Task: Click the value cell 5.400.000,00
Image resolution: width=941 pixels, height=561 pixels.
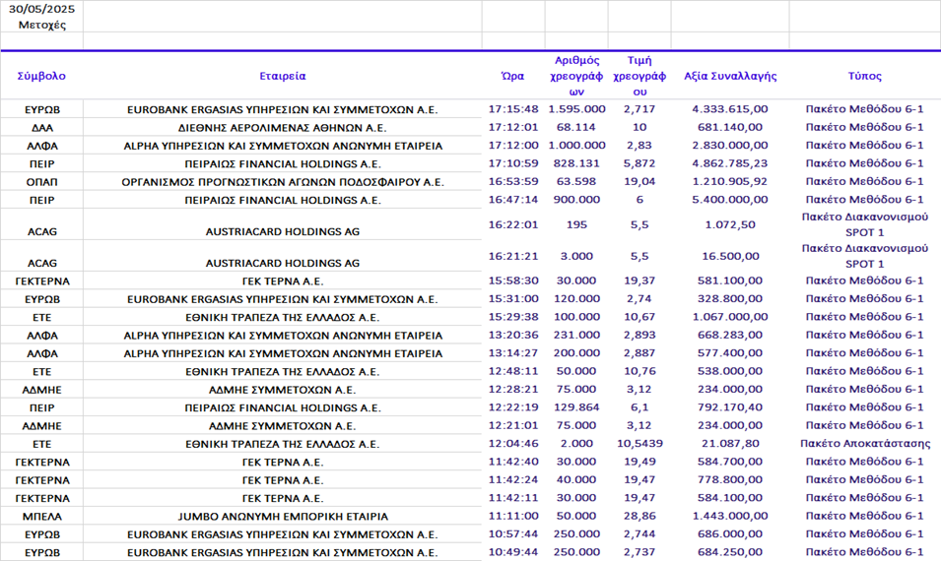Action: click(x=730, y=199)
